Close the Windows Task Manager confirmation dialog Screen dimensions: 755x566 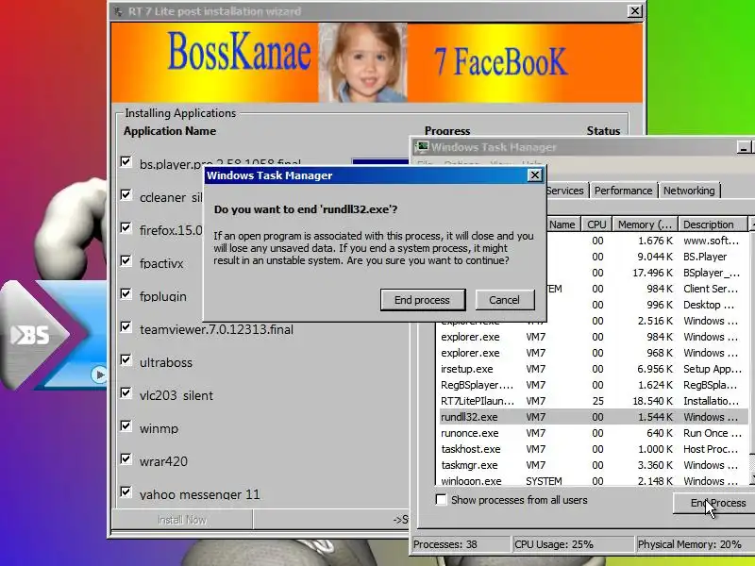[x=534, y=175]
